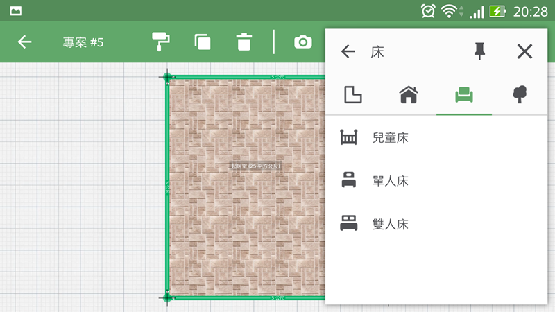Open the camera snapshot tool
The height and width of the screenshot is (312, 555).
point(302,42)
